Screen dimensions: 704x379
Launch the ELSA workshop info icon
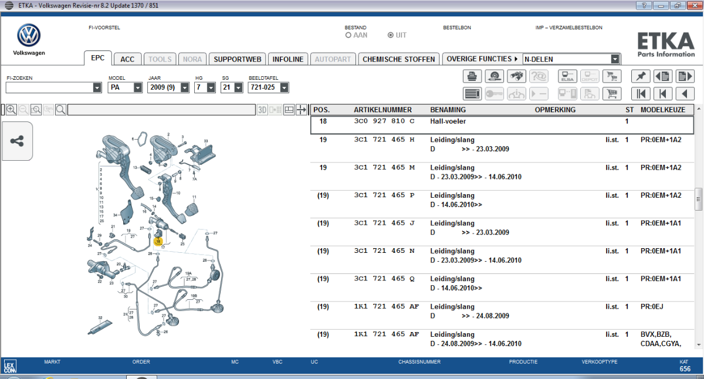(x=568, y=76)
